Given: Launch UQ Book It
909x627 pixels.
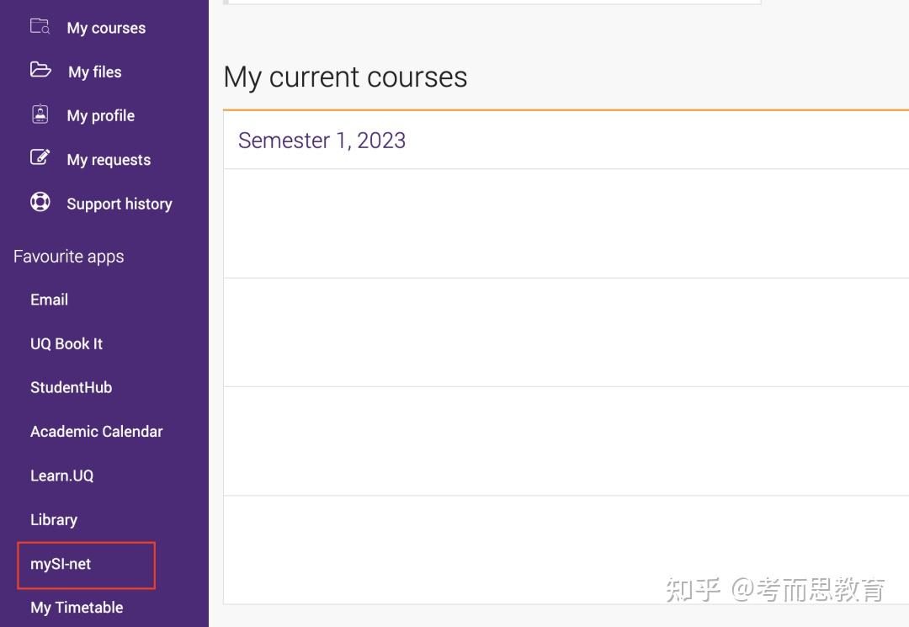Looking at the screenshot, I should pyautogui.click(x=66, y=343).
